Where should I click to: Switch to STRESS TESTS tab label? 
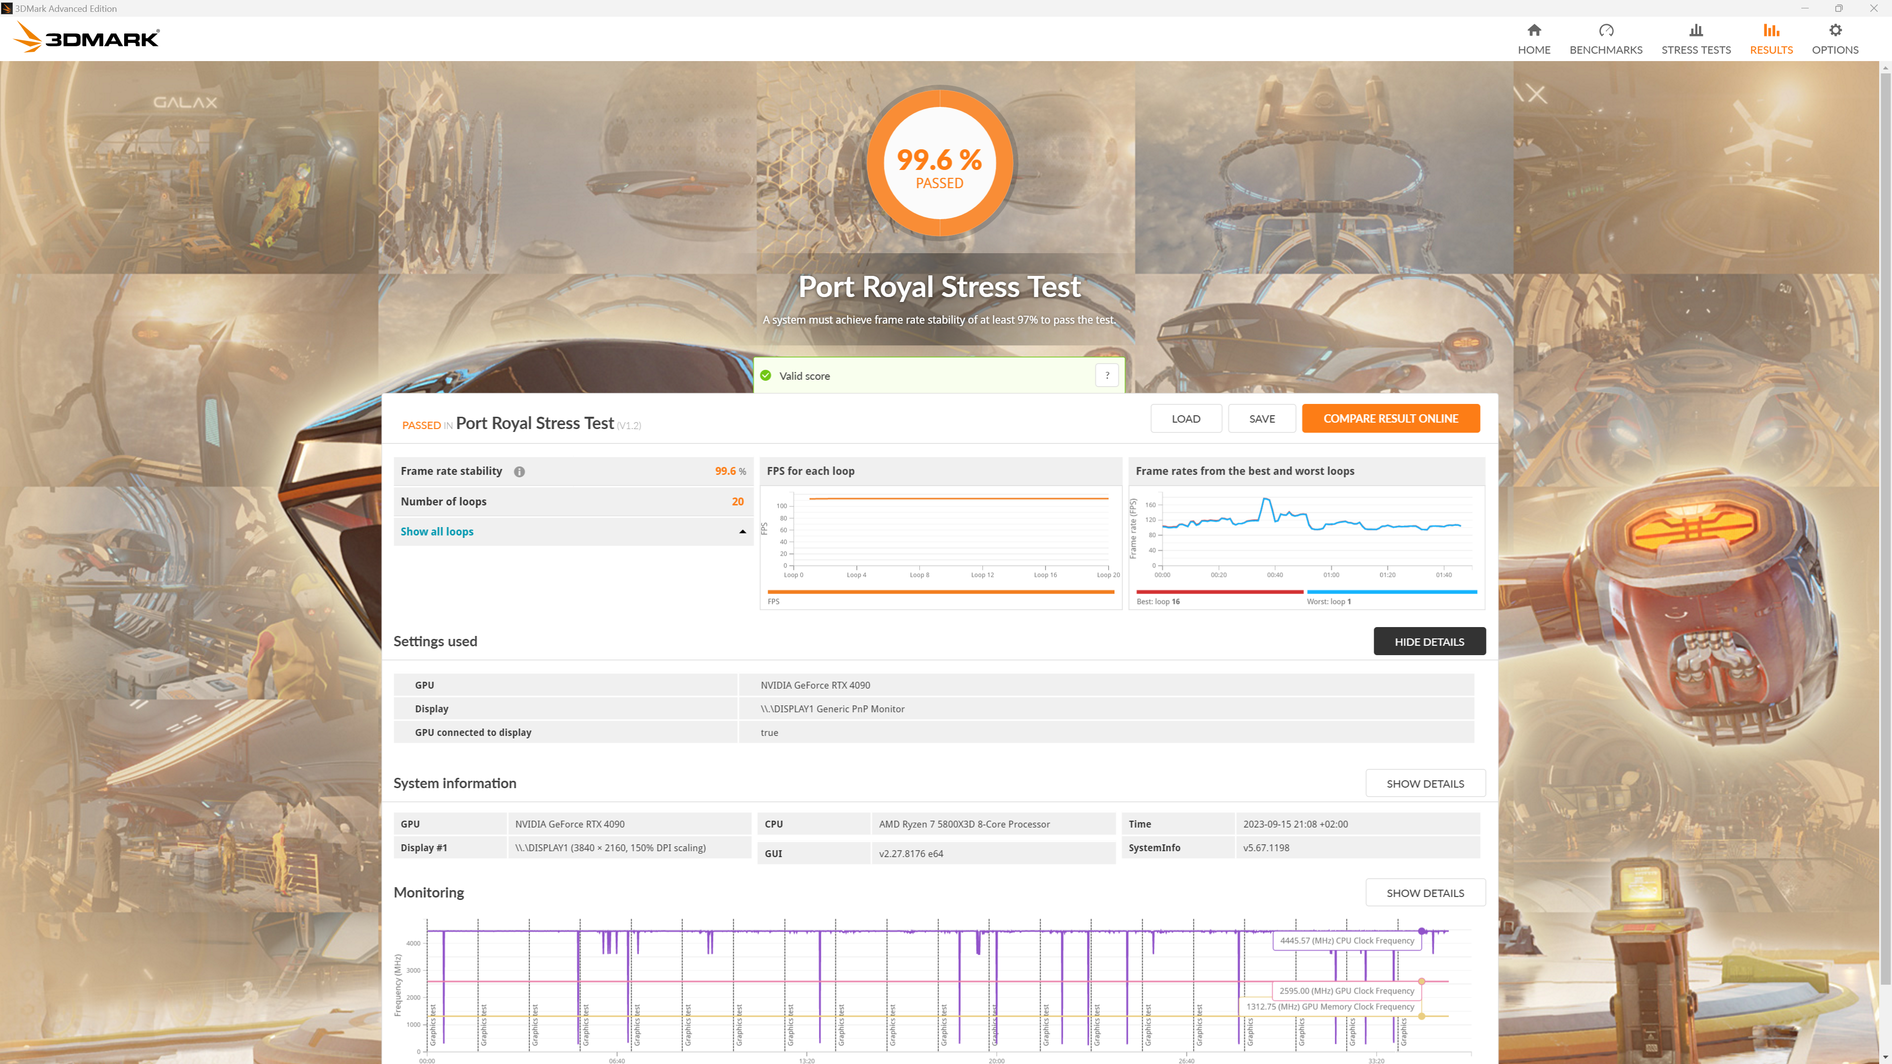1695,50
